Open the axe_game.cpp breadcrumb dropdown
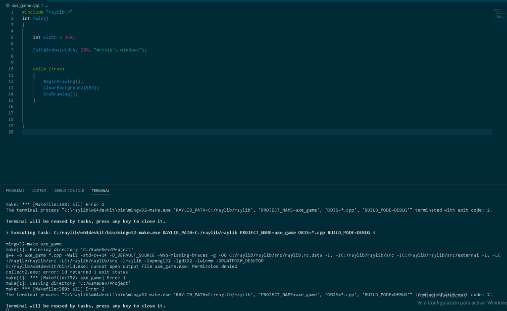The width and height of the screenshot is (507, 311). 26,5
